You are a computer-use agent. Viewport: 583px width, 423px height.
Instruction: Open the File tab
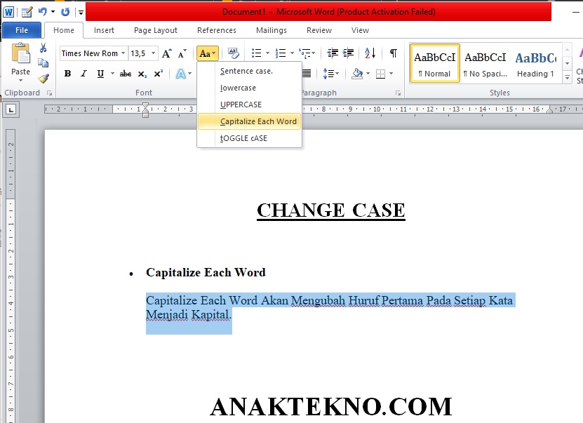tap(22, 30)
